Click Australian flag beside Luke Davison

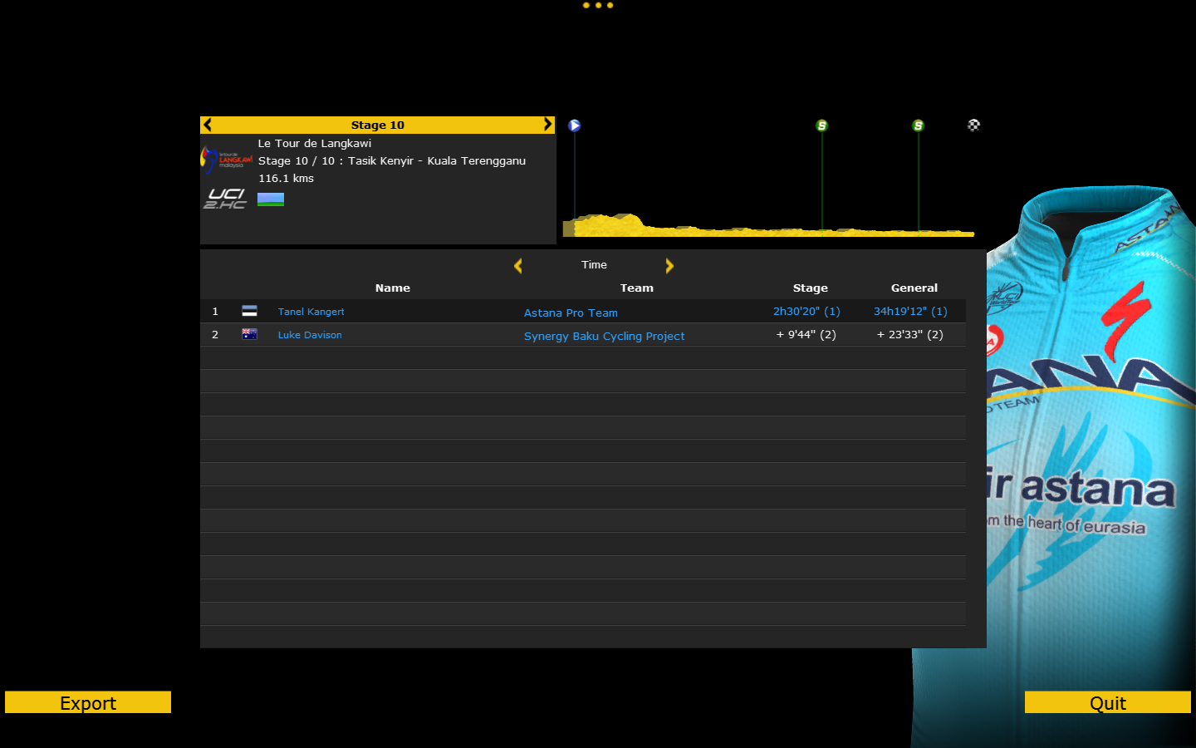[x=249, y=334]
